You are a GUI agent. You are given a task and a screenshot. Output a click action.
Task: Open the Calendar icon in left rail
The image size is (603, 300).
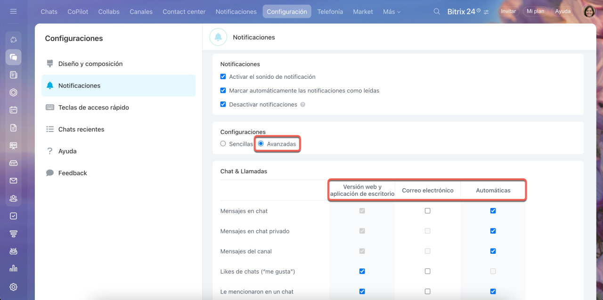[13, 110]
